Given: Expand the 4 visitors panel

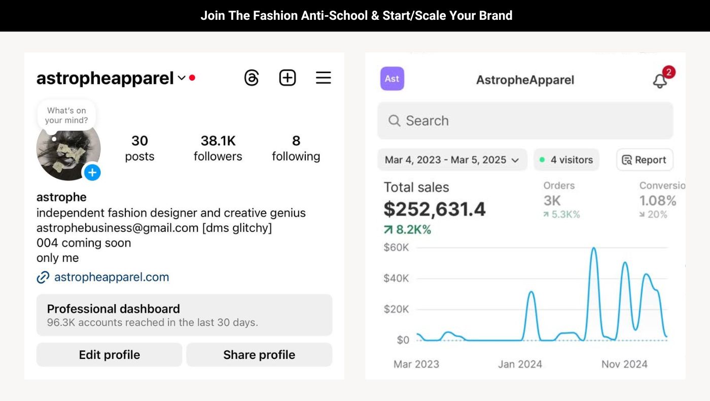Looking at the screenshot, I should click(x=566, y=159).
